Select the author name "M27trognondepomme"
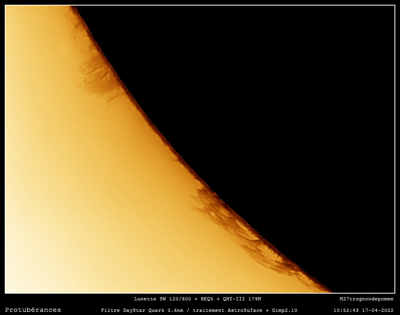Image resolution: width=400 pixels, height=315 pixels. point(366,299)
